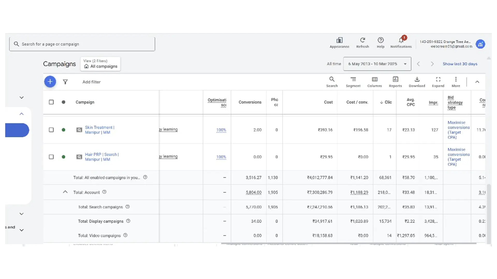Viewport: 497px width, 279px height.
Task: Go to previous date range arrow
Action: click(x=418, y=64)
